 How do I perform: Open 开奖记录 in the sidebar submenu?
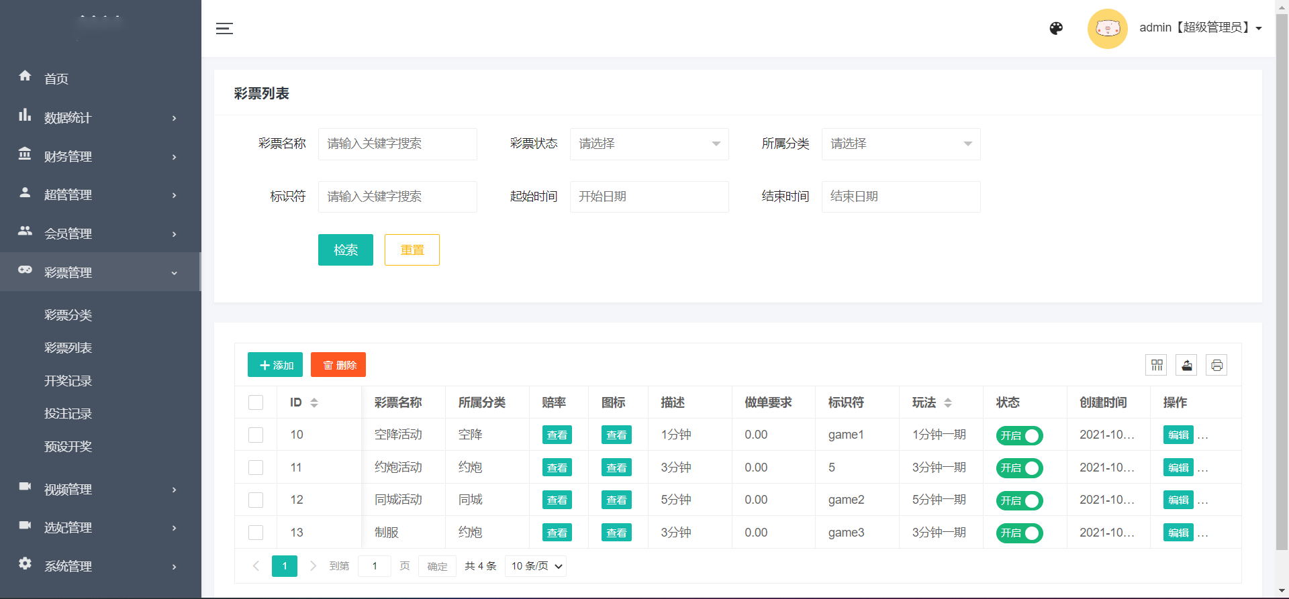click(x=68, y=381)
